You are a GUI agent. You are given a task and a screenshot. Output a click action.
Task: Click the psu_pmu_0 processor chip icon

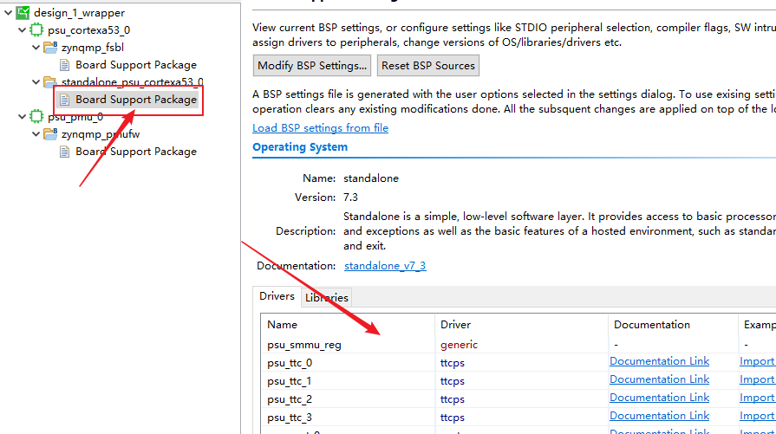coord(36,117)
